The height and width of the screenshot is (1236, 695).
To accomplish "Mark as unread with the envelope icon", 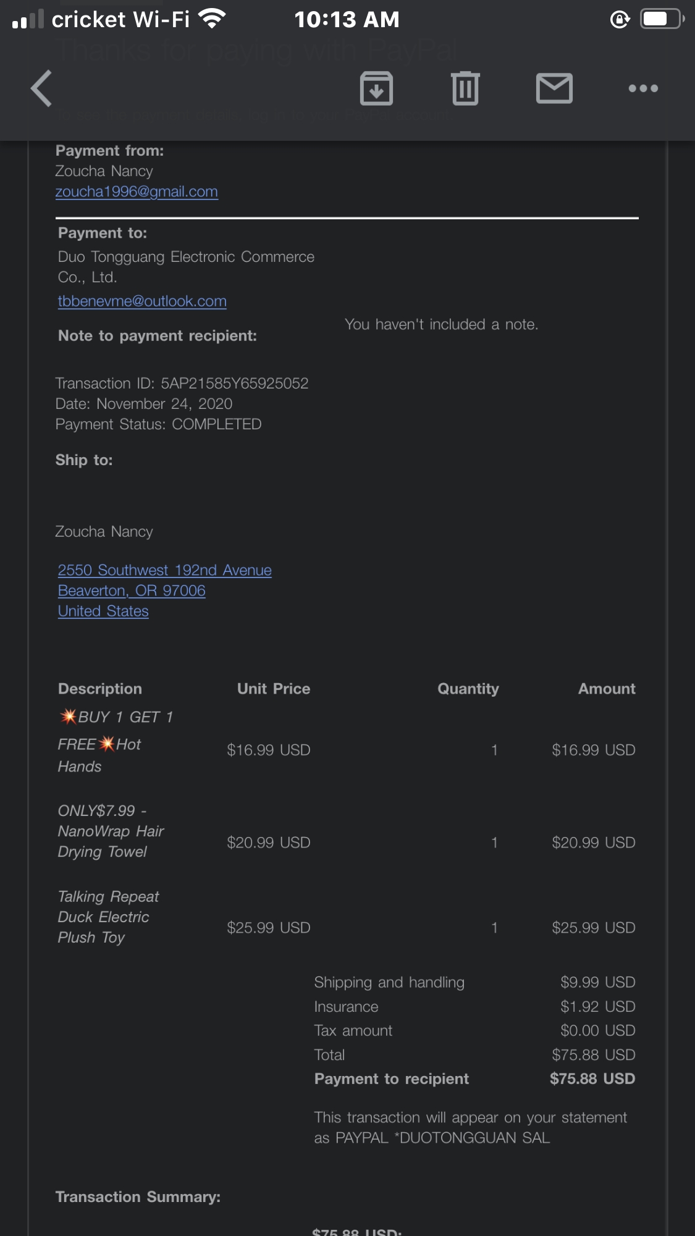I will point(554,88).
